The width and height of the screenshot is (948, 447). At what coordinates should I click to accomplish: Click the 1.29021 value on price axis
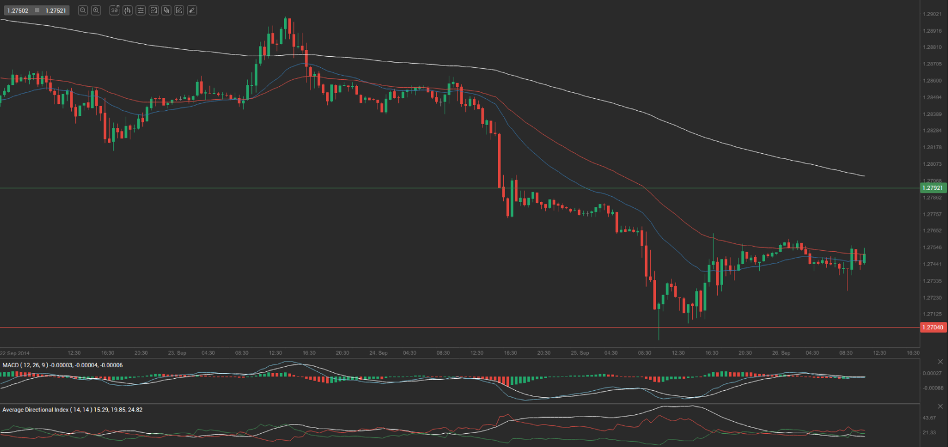932,14
